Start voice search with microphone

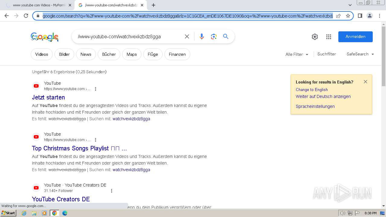coord(202,36)
